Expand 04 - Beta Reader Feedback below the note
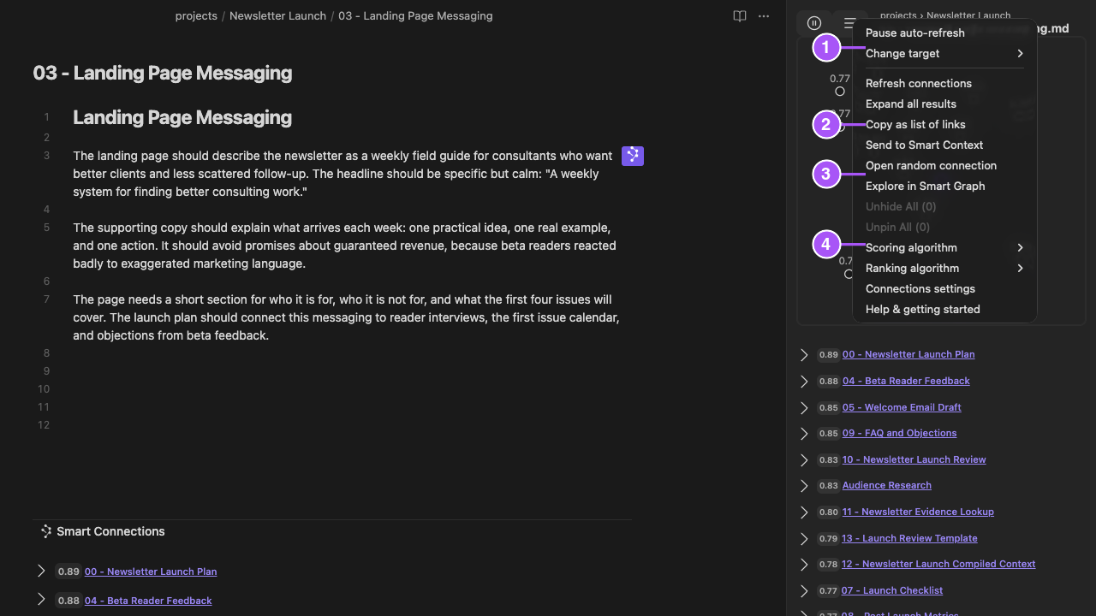This screenshot has width=1096, height=616. pos(41,600)
